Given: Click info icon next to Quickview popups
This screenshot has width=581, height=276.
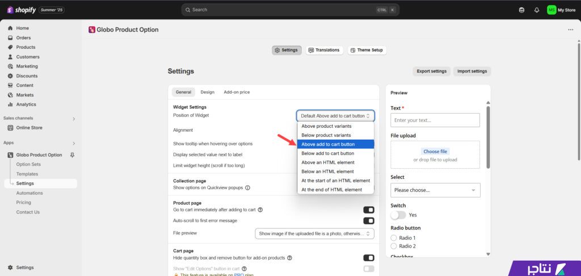Looking at the screenshot, I should tap(247, 188).
